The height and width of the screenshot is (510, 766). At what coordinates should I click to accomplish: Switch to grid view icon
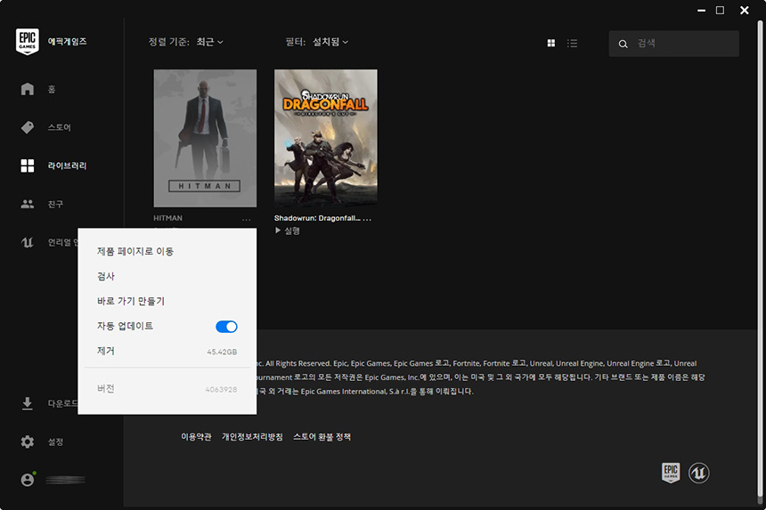coord(551,43)
